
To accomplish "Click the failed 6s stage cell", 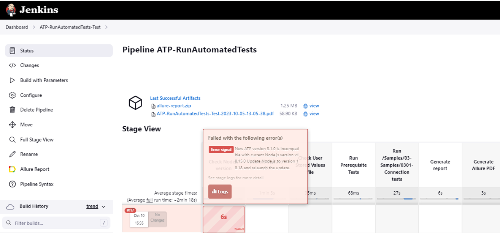I will click(x=224, y=219).
